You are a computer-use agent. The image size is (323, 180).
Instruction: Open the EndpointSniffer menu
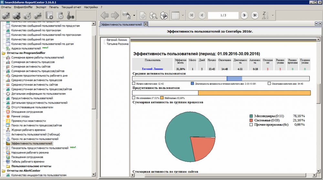coord(24,7)
